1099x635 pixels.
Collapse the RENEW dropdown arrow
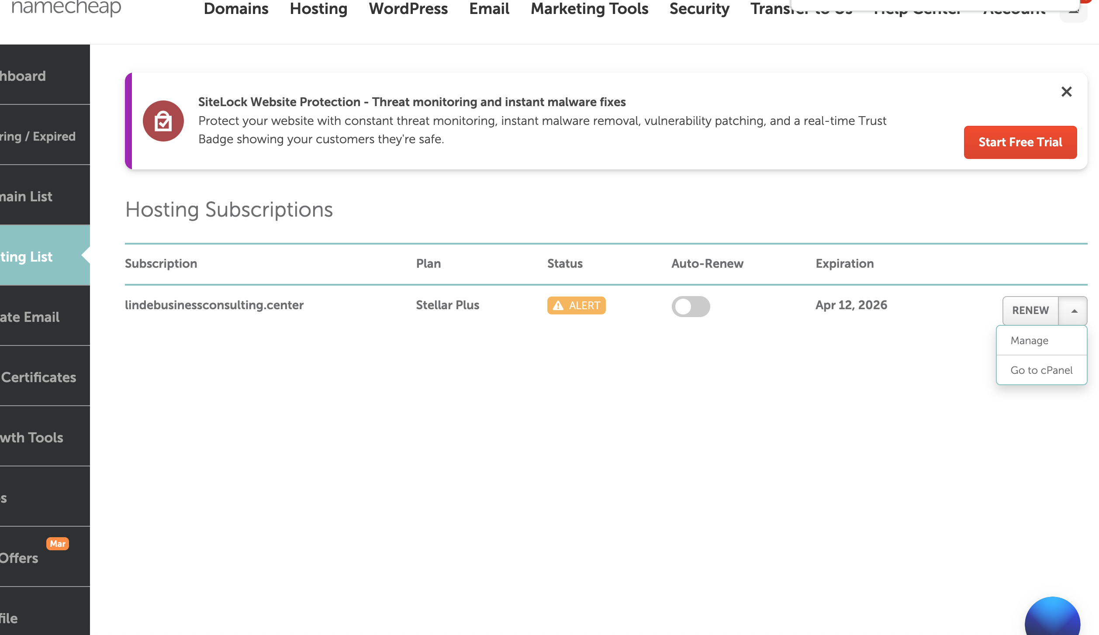pos(1073,311)
